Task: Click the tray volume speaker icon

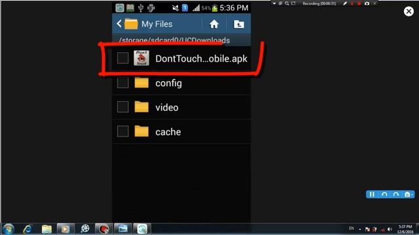Action: [x=390, y=229]
